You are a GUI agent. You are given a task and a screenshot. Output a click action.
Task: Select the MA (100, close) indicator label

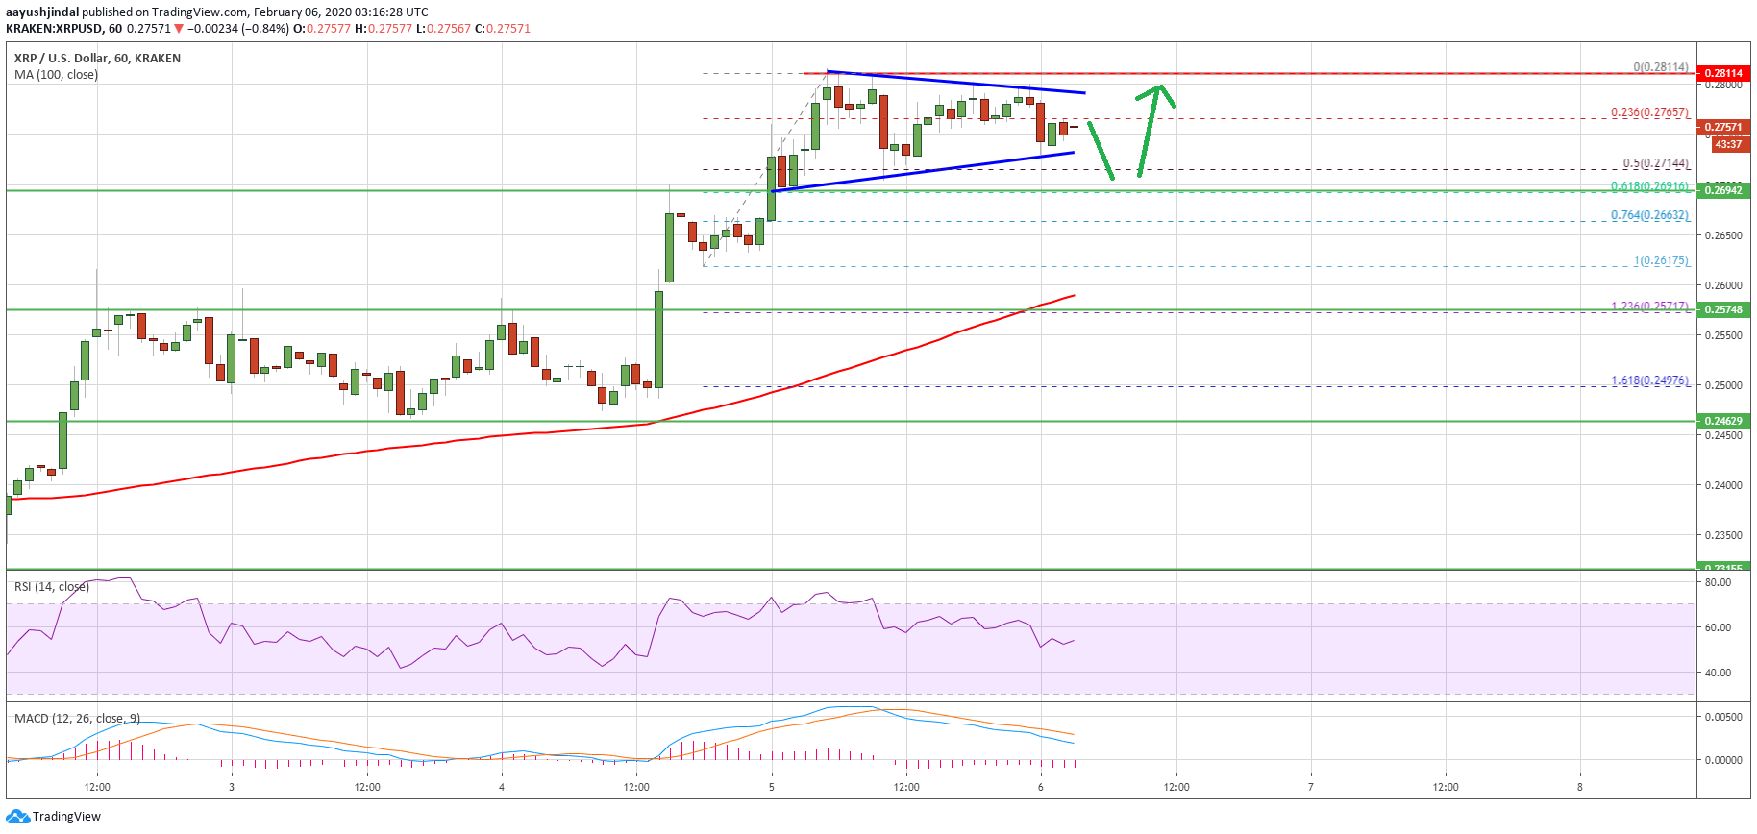(x=56, y=75)
